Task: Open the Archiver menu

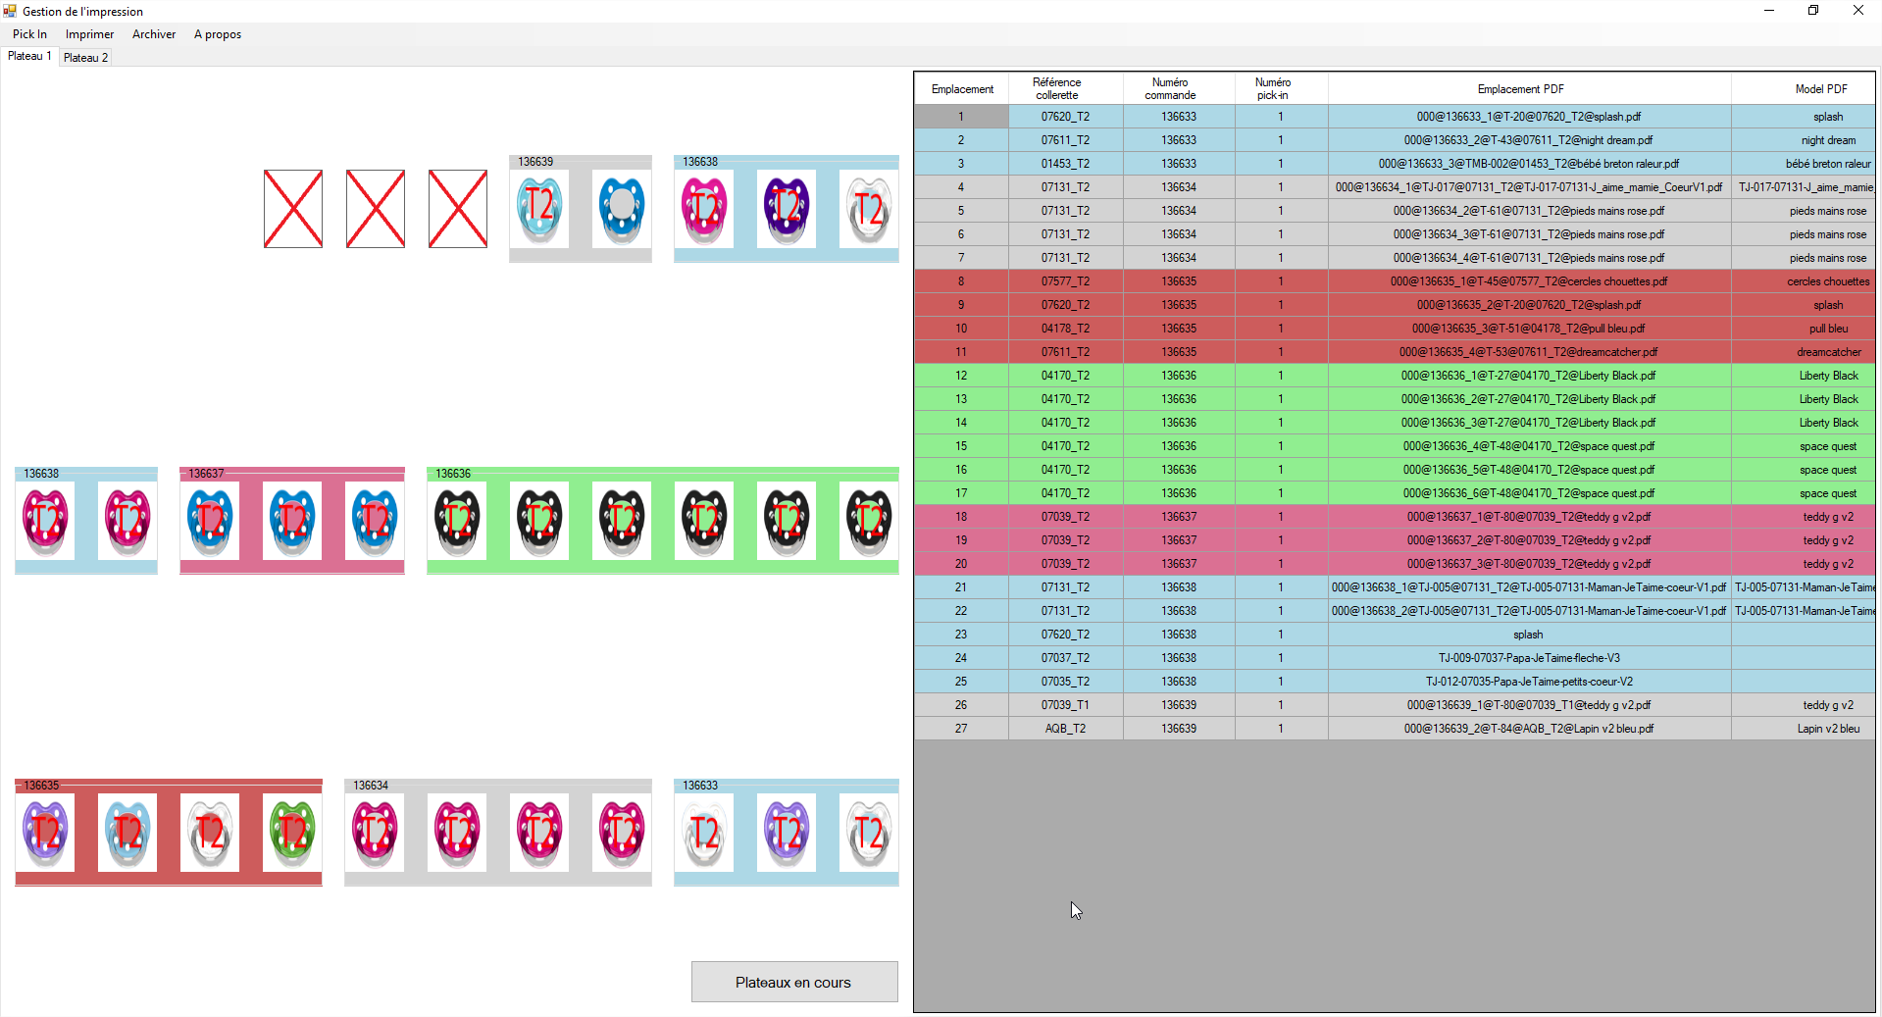Action: point(154,34)
